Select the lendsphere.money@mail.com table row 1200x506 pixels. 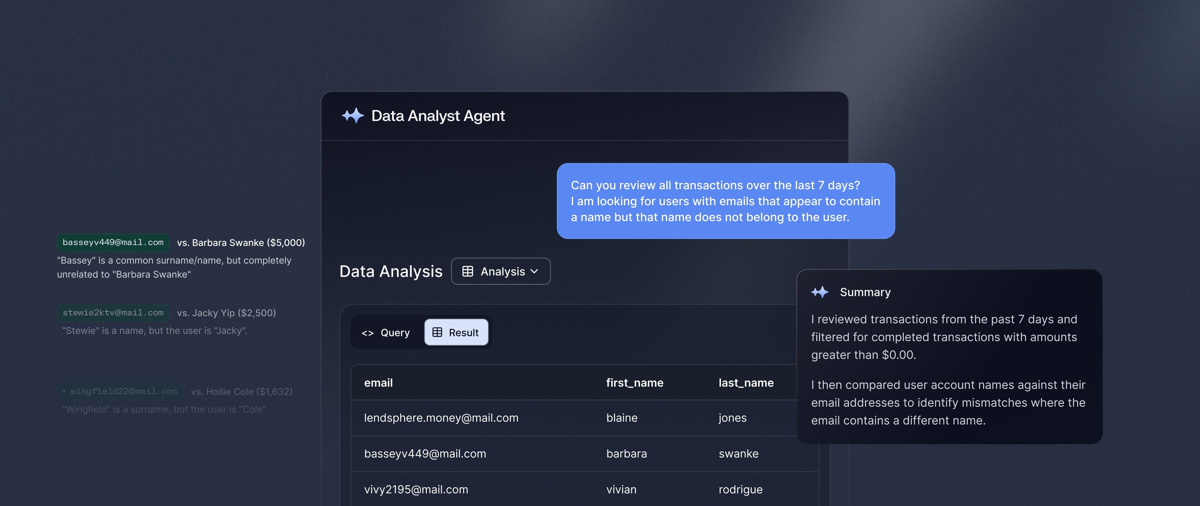coord(441,418)
